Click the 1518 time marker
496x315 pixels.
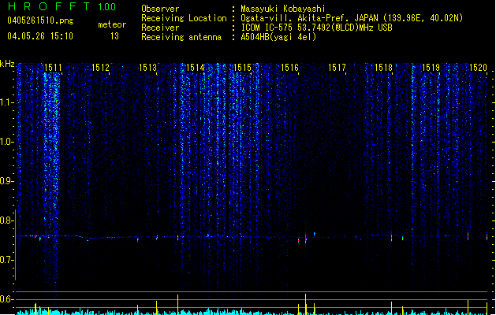point(384,67)
